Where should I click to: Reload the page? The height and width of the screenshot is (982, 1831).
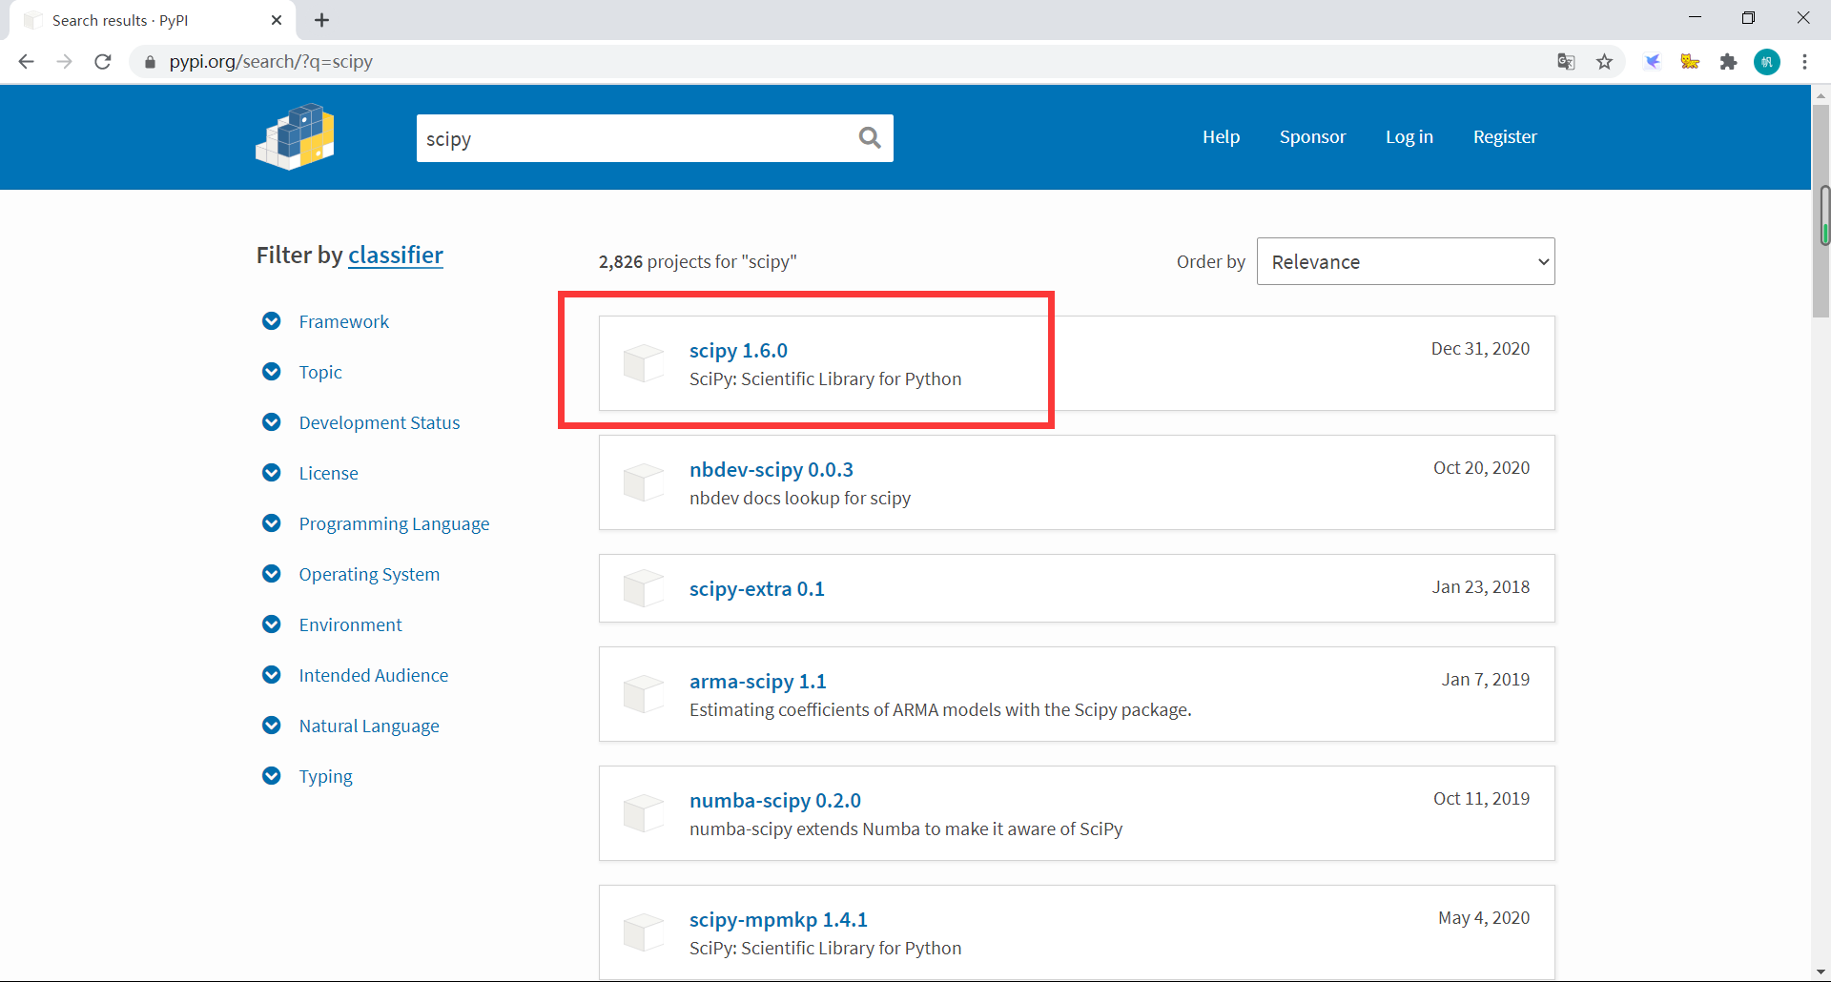(103, 62)
